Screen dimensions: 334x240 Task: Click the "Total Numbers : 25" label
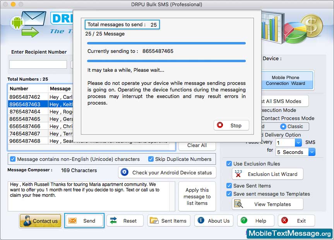28,79
